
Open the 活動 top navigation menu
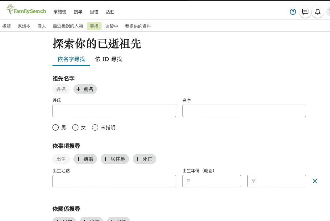point(110,12)
